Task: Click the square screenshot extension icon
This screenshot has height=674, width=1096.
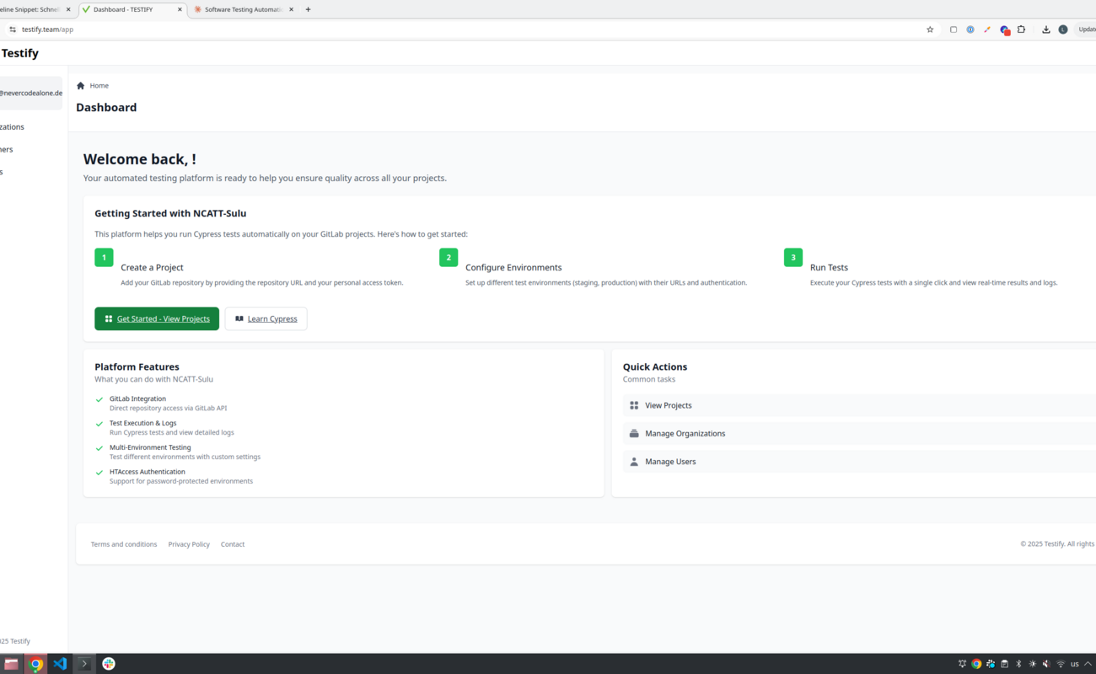Action: pos(954,29)
